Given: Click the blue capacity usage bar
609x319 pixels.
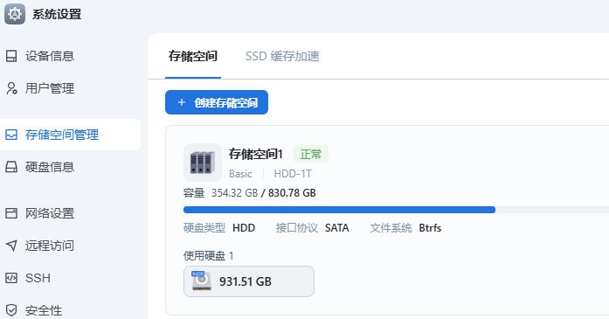Looking at the screenshot, I should pos(339,210).
